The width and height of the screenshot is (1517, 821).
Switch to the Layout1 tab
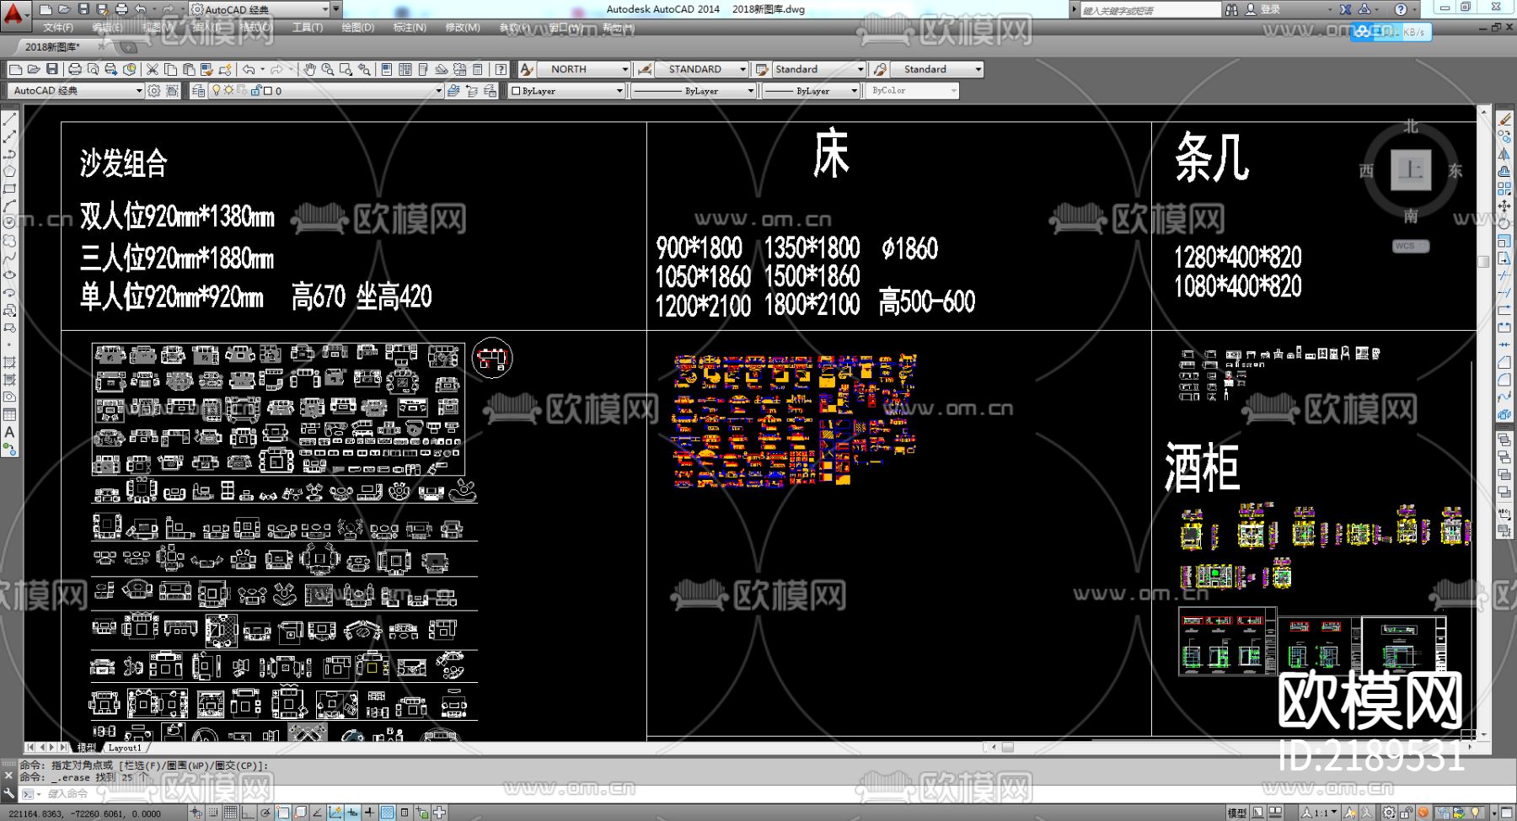pos(125,748)
